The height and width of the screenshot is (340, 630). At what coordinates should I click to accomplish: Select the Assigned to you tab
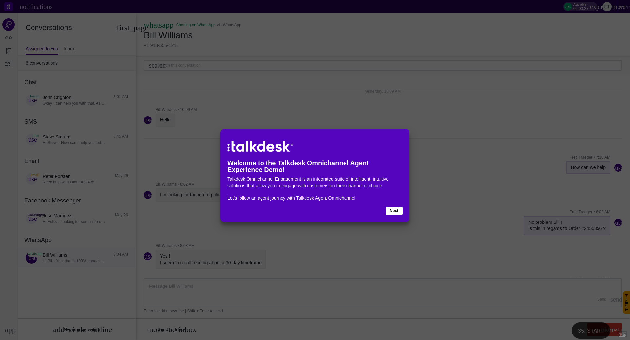coord(42,49)
